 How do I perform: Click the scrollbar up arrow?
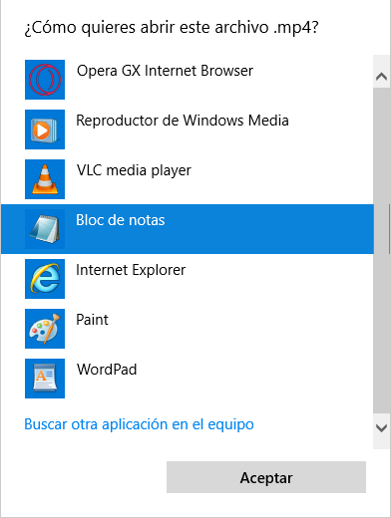(381, 77)
